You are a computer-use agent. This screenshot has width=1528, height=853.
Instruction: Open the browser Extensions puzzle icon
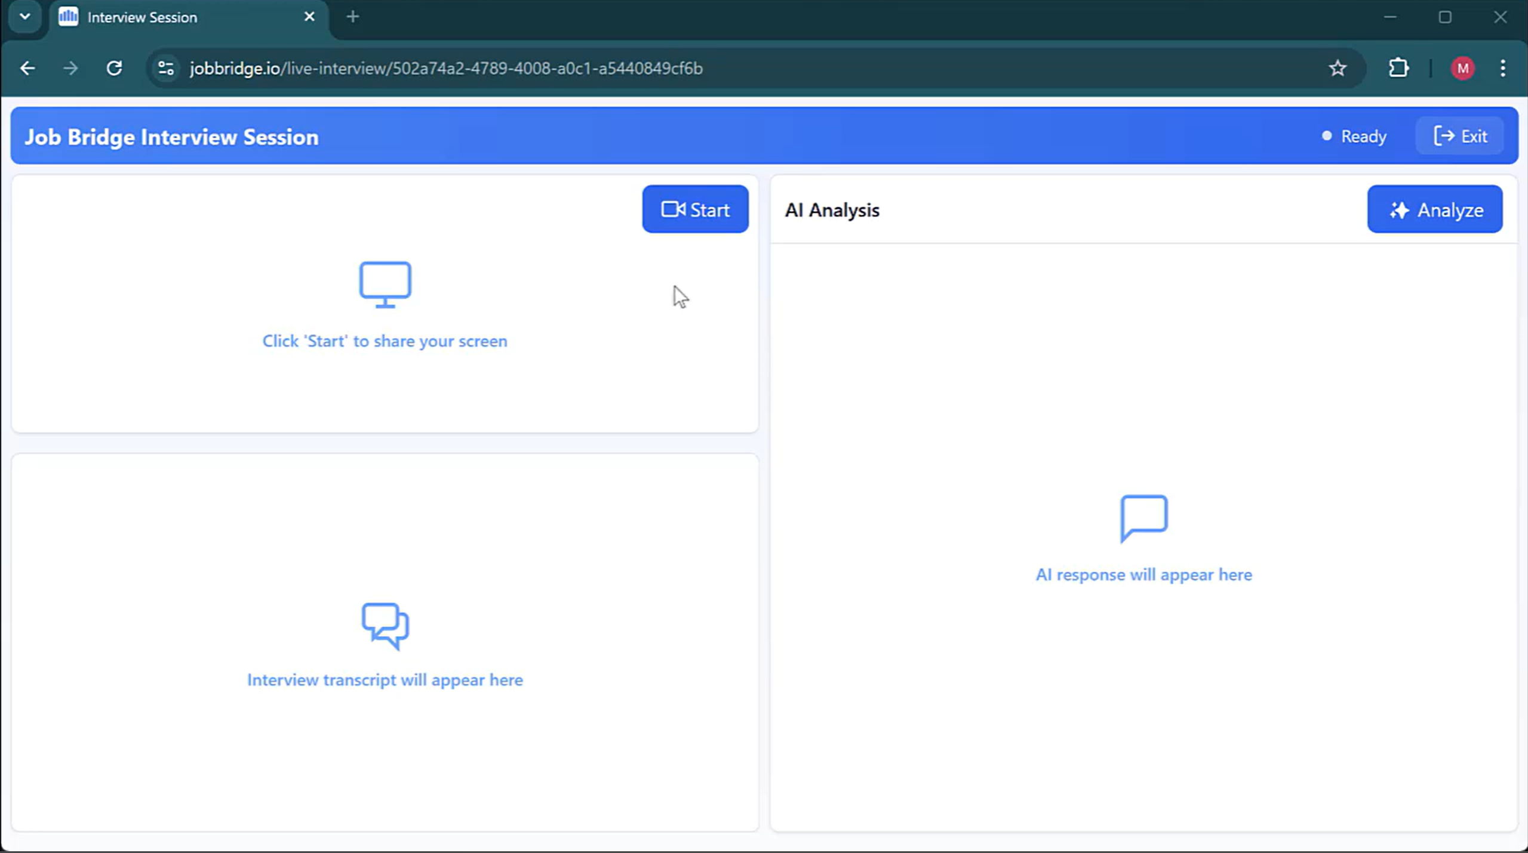1398,69
